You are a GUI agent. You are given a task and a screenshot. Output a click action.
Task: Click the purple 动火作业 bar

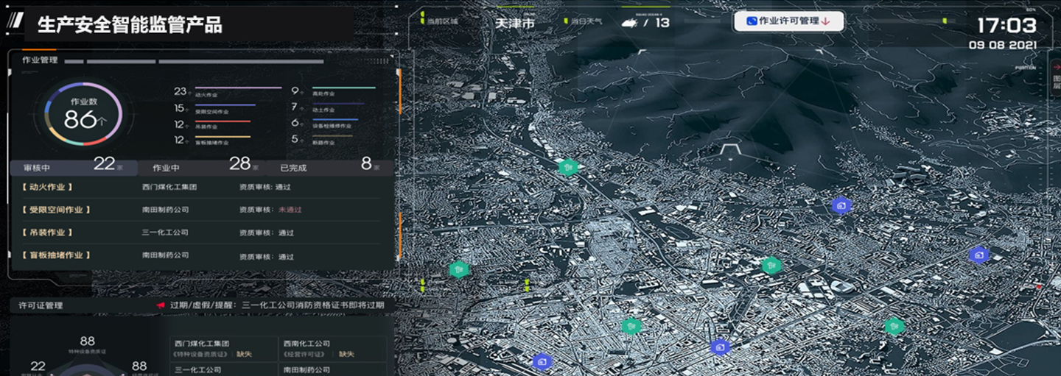[237, 88]
